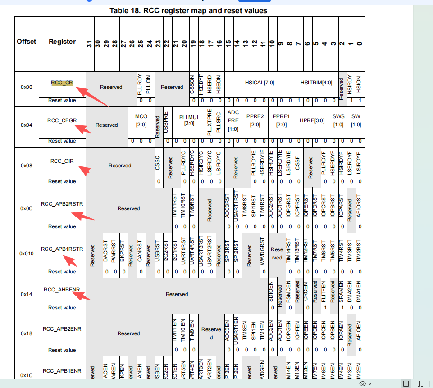
Task: Click the RCC_APB2RSTR register name
Action: point(62,204)
